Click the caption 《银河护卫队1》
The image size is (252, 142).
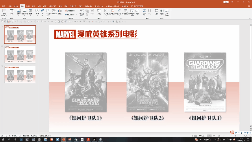(85, 118)
